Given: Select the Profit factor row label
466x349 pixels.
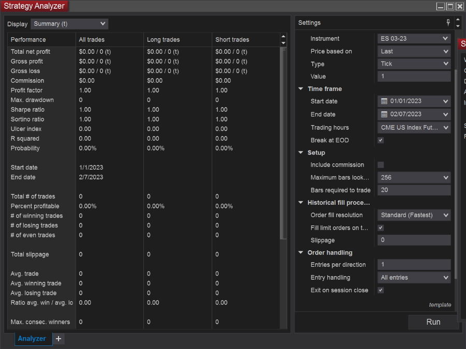Looking at the screenshot, I should pyautogui.click(x=27, y=90).
